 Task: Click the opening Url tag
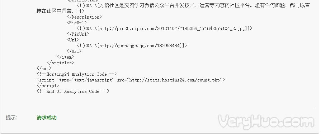(x=73, y=40)
